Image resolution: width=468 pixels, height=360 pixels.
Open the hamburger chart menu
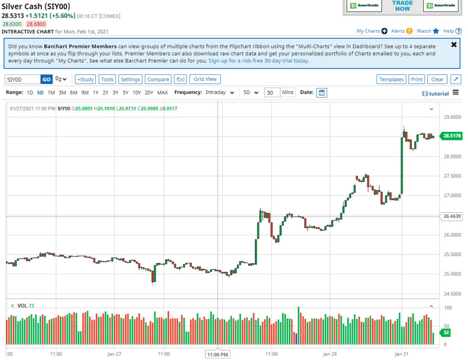456,93
